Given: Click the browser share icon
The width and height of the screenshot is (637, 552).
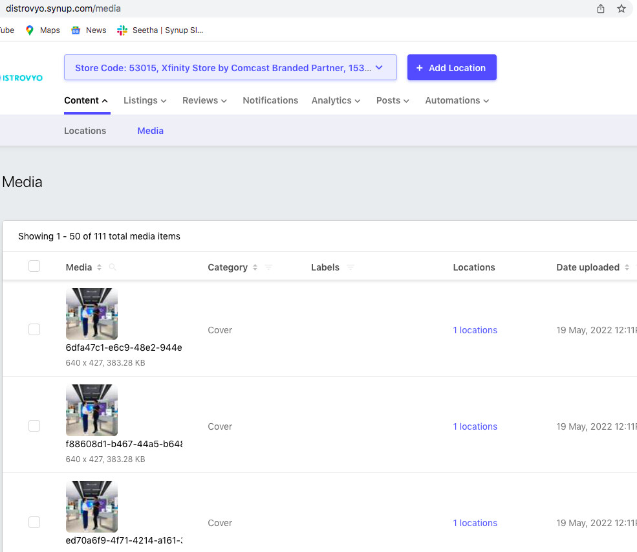Looking at the screenshot, I should click(601, 8).
